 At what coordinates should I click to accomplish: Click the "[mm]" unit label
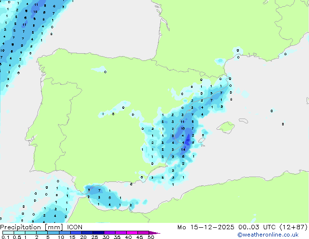pyautogui.click(x=54, y=227)
